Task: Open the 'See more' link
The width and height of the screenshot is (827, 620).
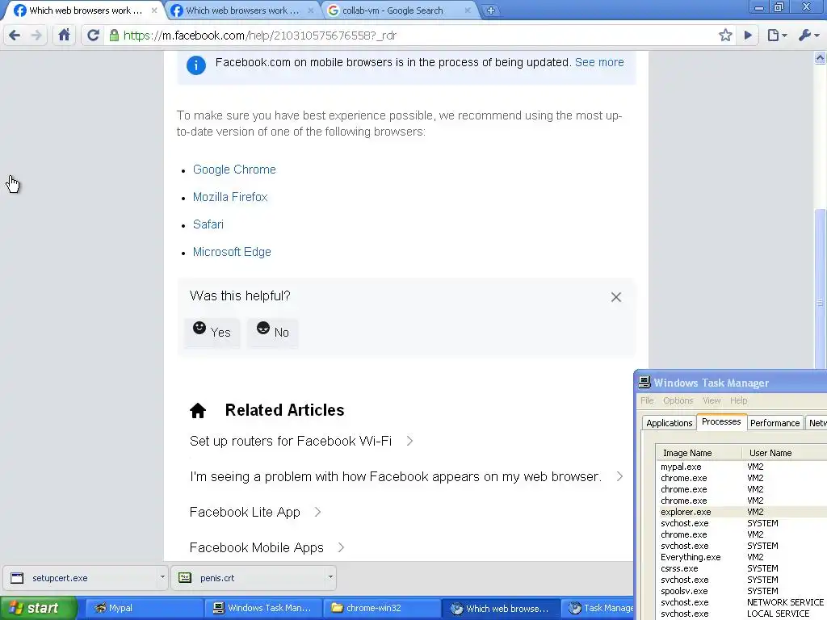Action: click(599, 62)
